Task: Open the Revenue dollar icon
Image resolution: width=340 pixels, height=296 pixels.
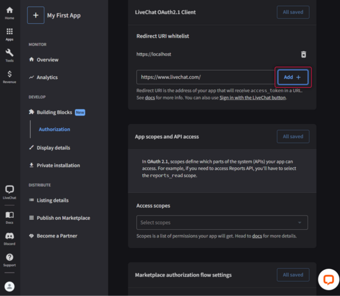Action: tap(9, 75)
